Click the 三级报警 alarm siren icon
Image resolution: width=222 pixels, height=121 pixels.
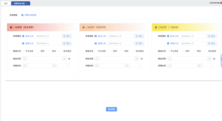[x=156, y=27]
